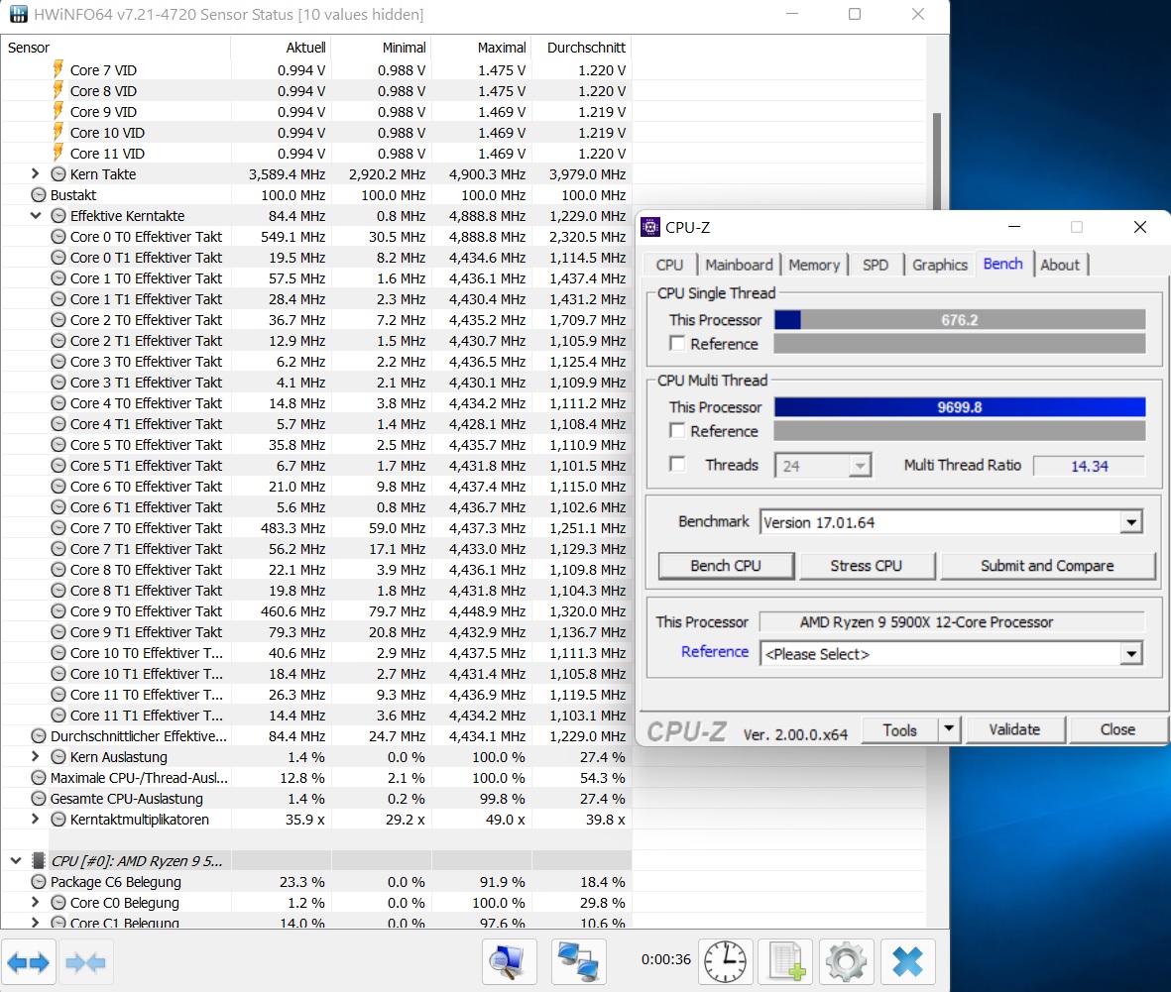Click the lightning icon for Core 11 VID
The width and height of the screenshot is (1171, 992).
(59, 153)
